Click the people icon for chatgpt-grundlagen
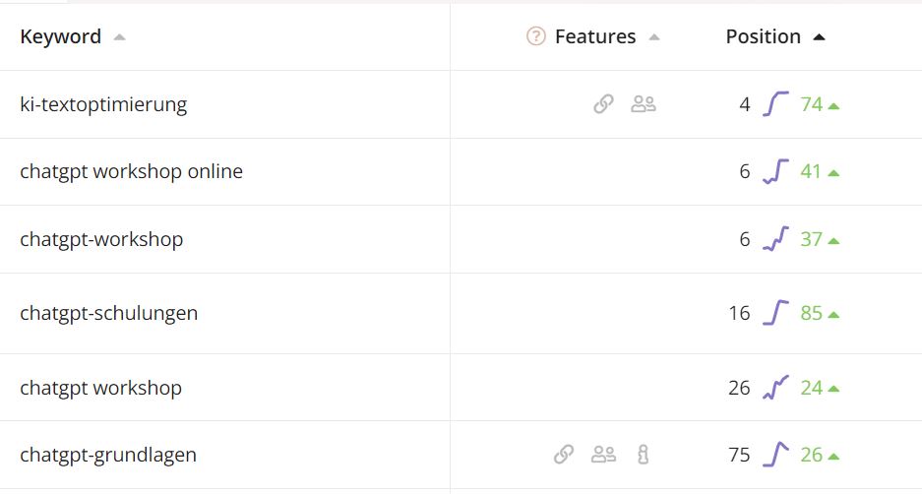 [x=603, y=454]
